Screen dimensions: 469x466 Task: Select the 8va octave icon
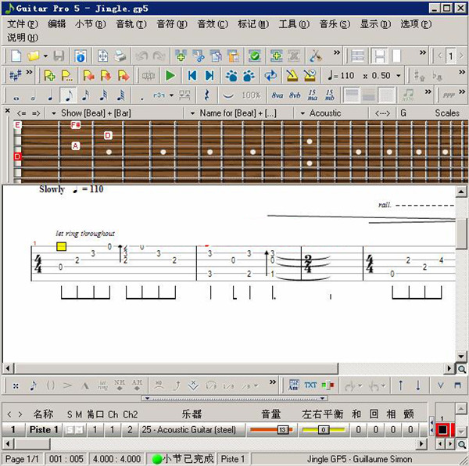277,95
